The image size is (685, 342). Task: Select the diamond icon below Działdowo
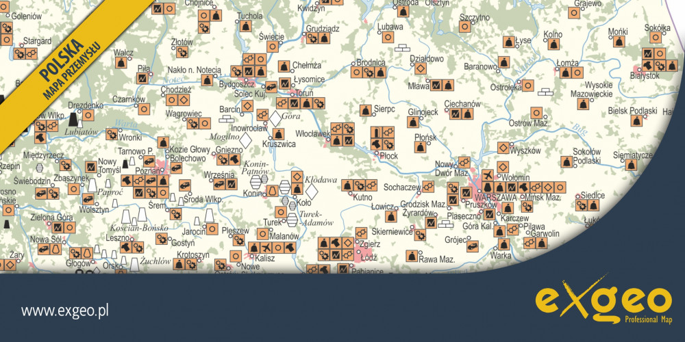point(421,68)
